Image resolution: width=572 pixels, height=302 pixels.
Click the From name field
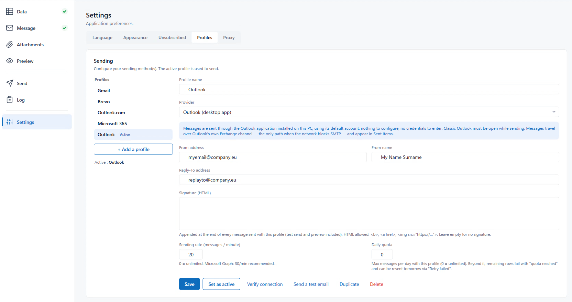465,157
